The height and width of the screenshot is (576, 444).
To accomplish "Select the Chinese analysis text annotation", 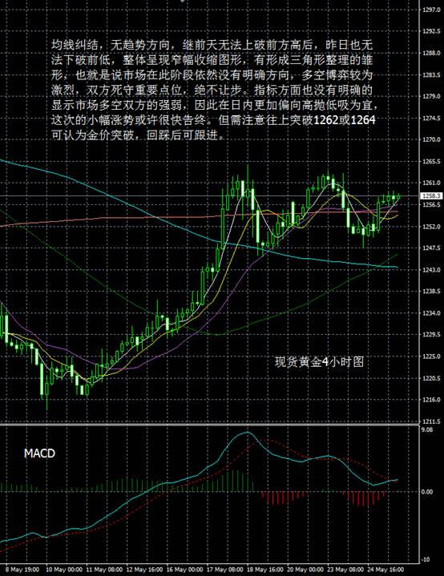I will pyautogui.click(x=214, y=90).
